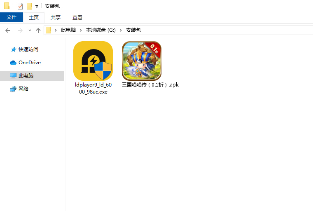
Task: Click 此电脑 in the address bar breadcrumb
Action: (x=68, y=30)
